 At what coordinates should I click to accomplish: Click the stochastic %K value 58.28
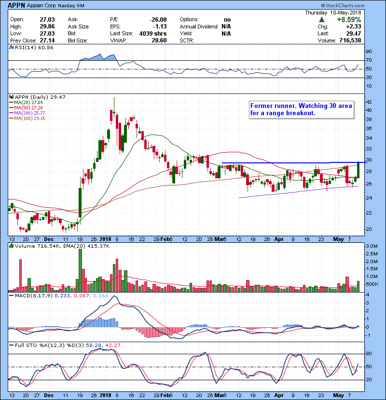pyautogui.click(x=93, y=345)
